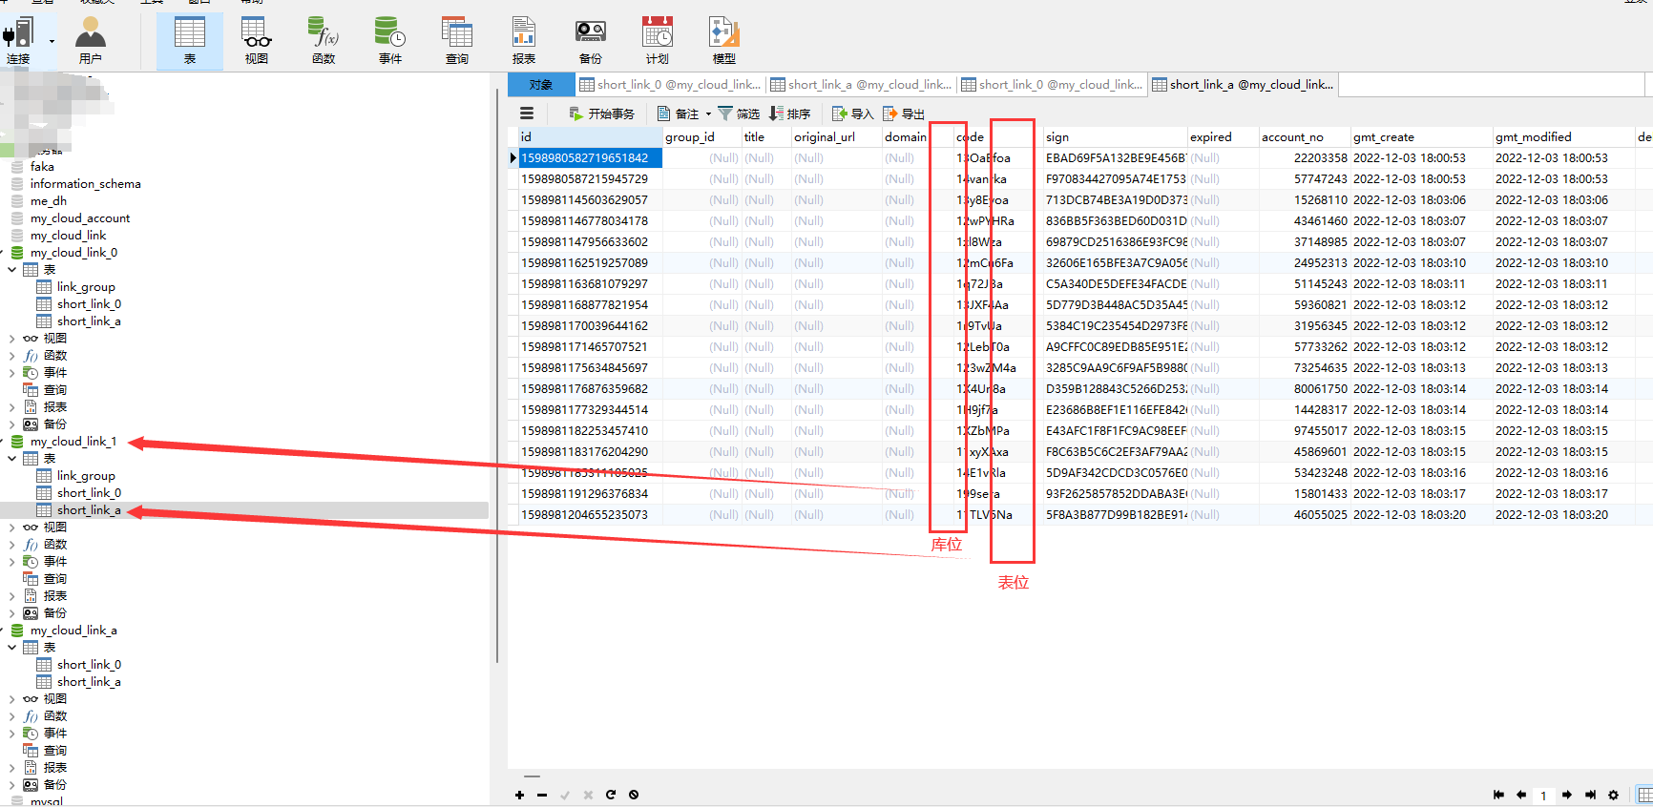
Task: Go to the last page of records
Action: (1590, 795)
